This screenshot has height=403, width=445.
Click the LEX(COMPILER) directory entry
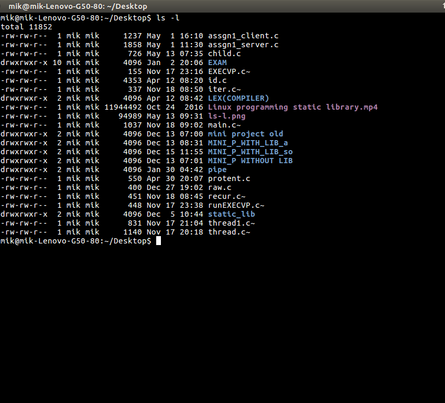tap(238, 98)
